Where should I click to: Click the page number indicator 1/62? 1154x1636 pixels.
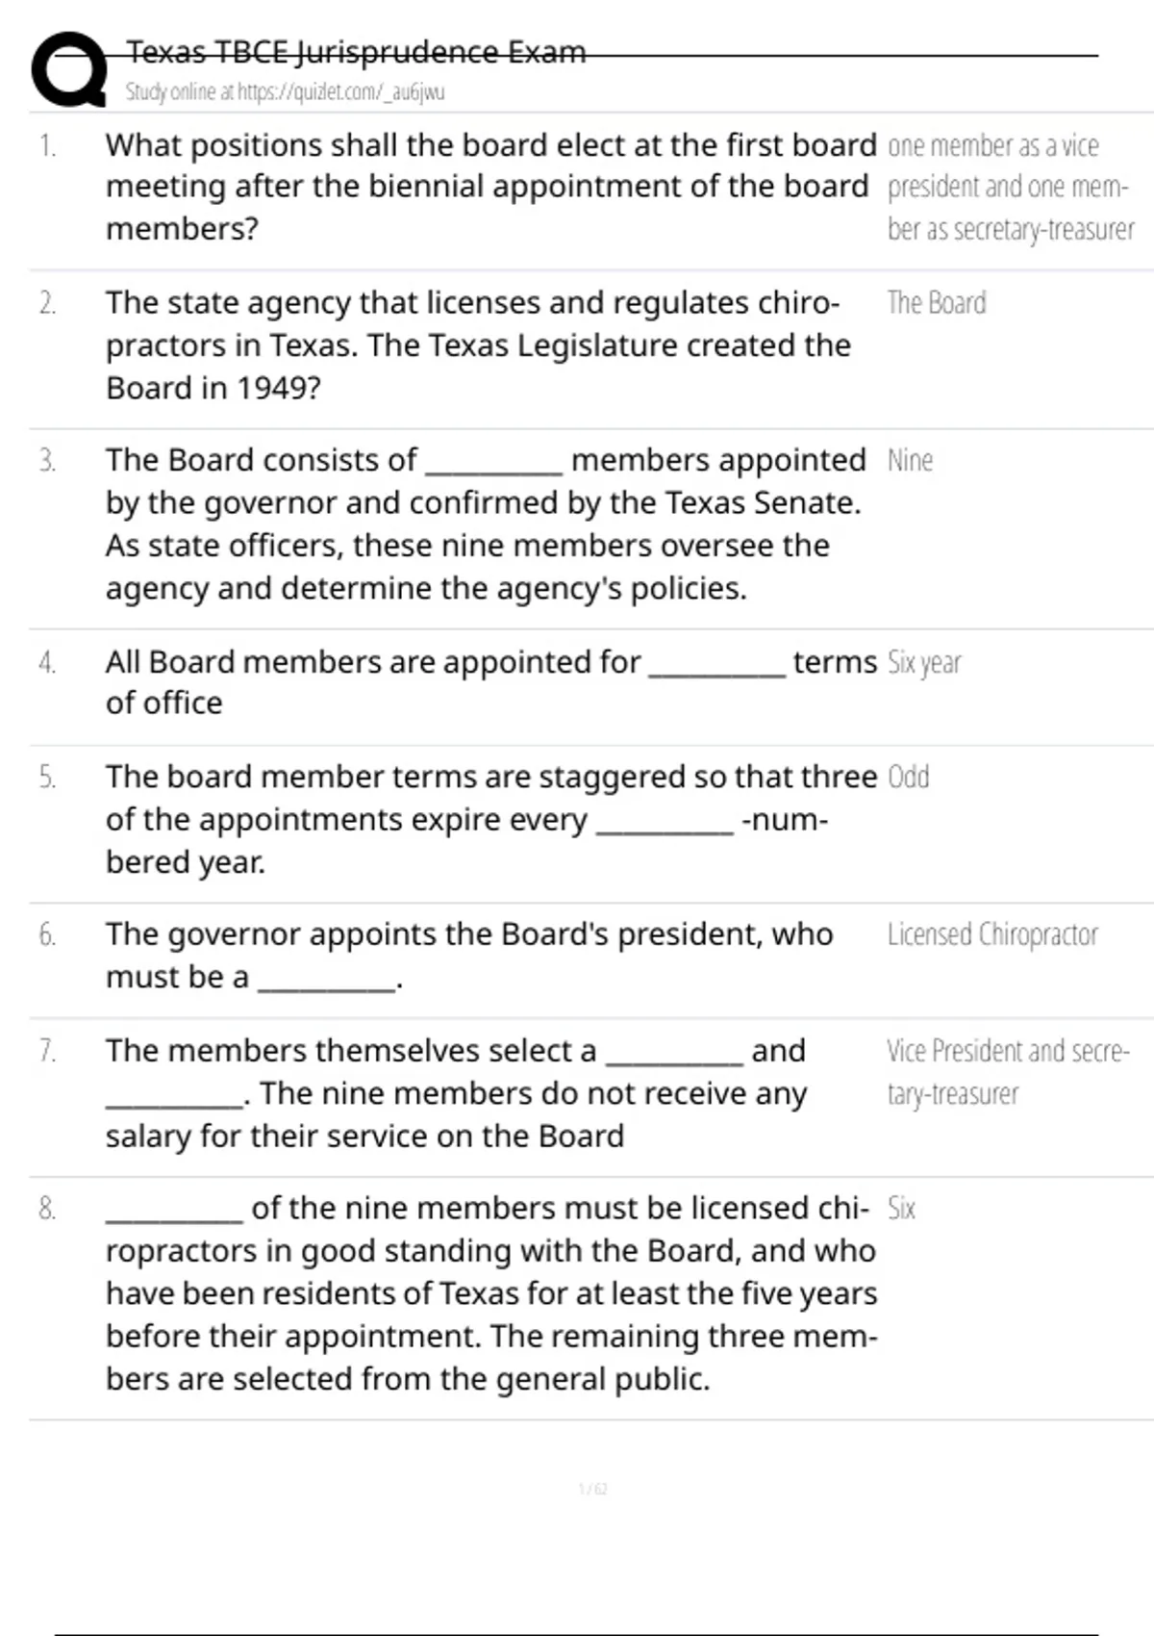pos(592,1489)
